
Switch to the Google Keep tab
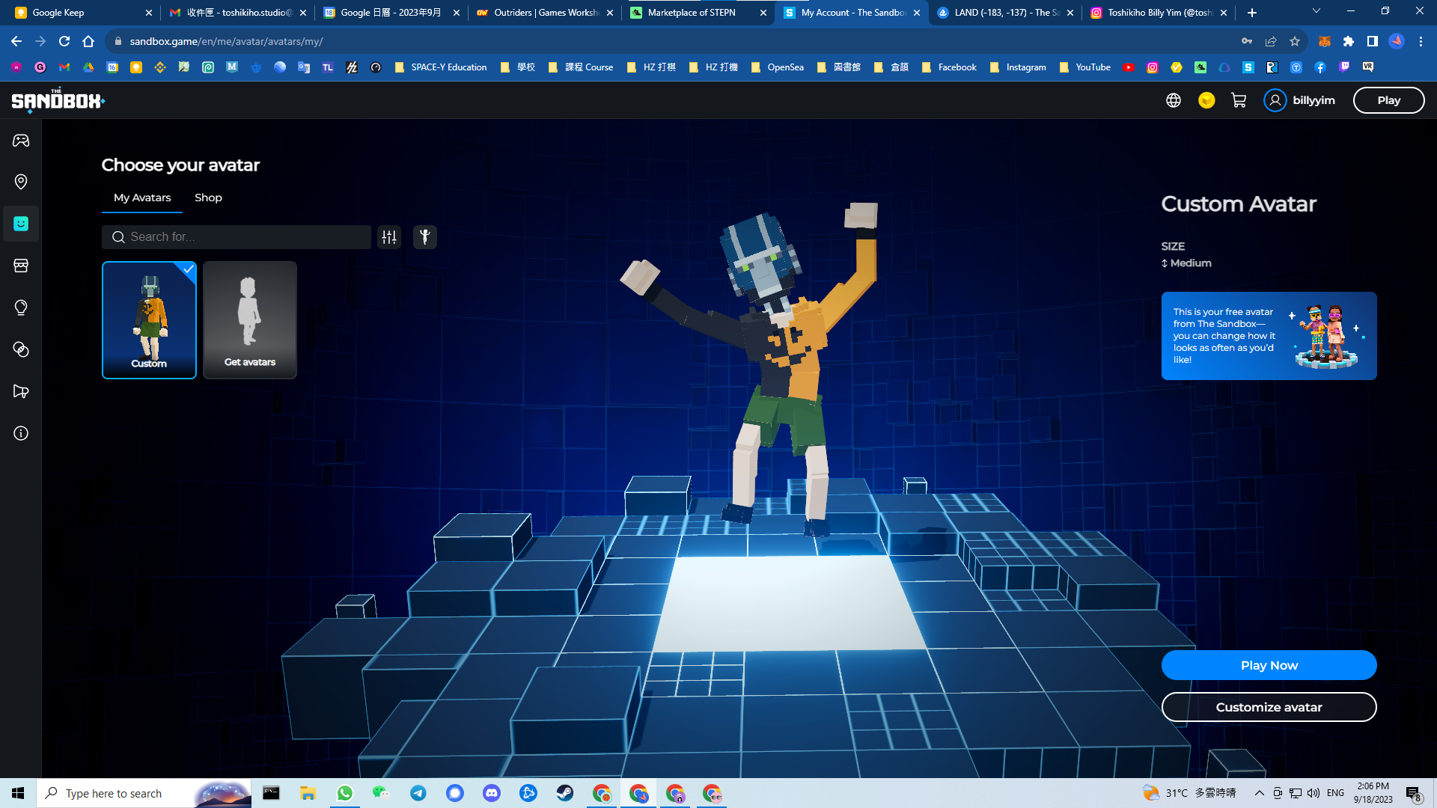82,13
